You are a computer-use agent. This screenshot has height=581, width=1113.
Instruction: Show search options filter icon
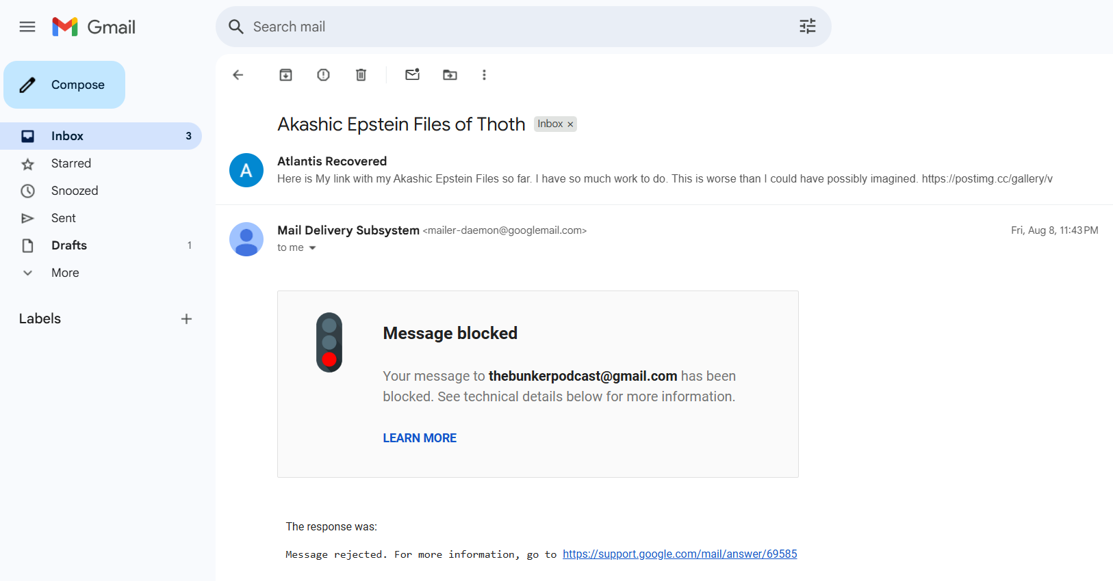(808, 27)
